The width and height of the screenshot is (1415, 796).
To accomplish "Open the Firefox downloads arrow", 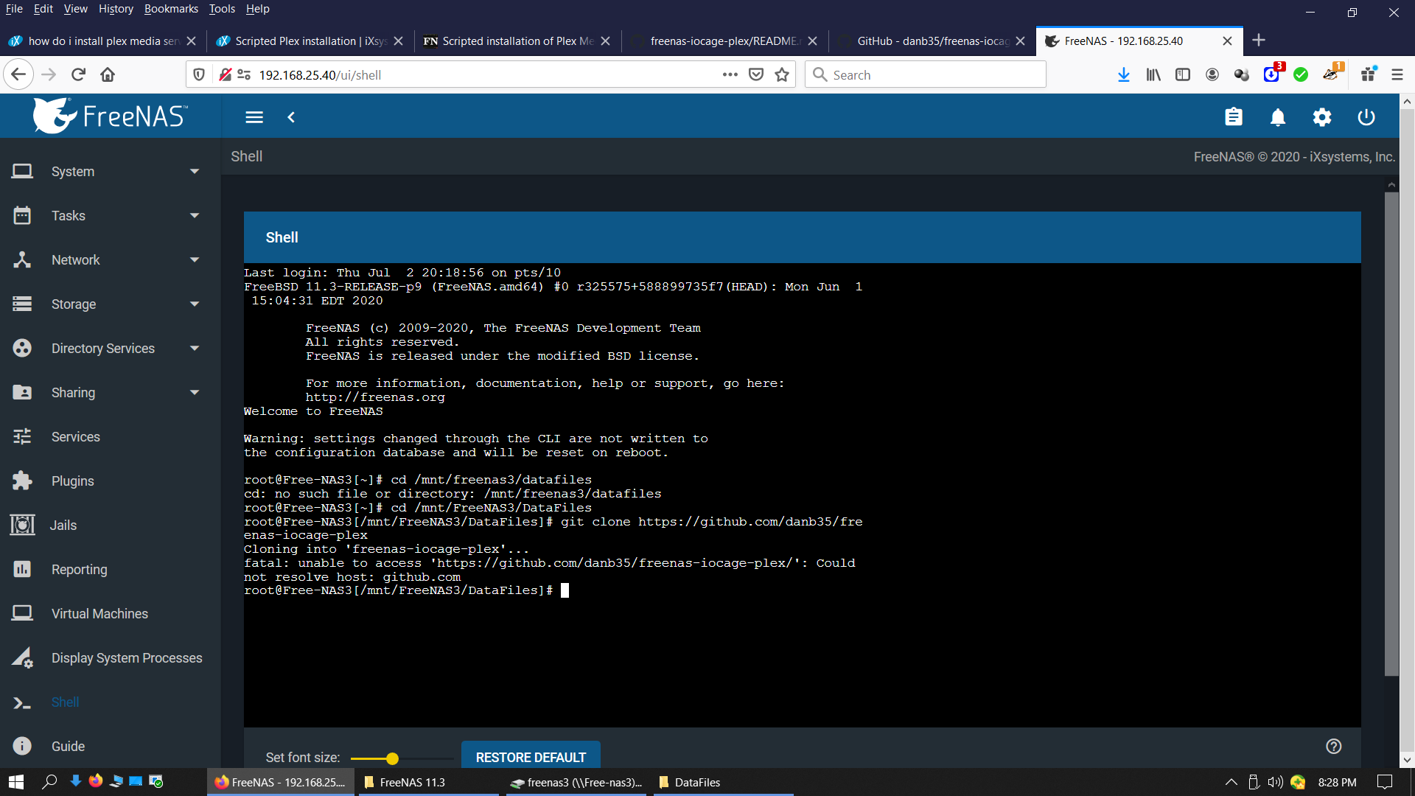I will click(x=1124, y=74).
